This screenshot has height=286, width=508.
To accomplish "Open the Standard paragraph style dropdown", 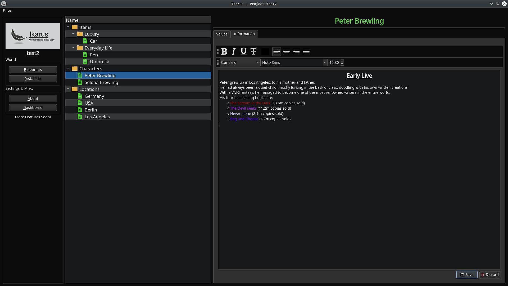I will click(x=240, y=62).
